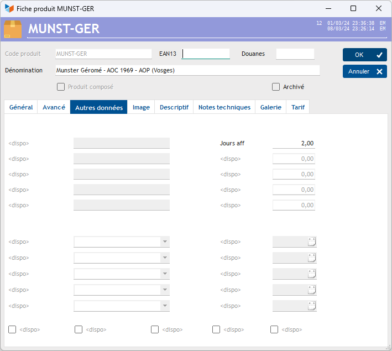The height and width of the screenshot is (351, 392).
Task: Click the Jours aff value field
Action: 294,143
